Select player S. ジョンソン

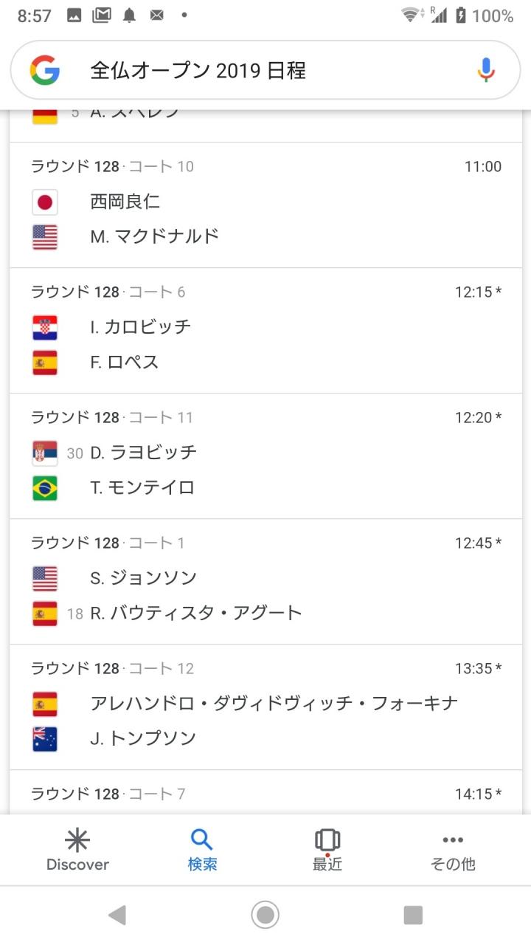[144, 577]
